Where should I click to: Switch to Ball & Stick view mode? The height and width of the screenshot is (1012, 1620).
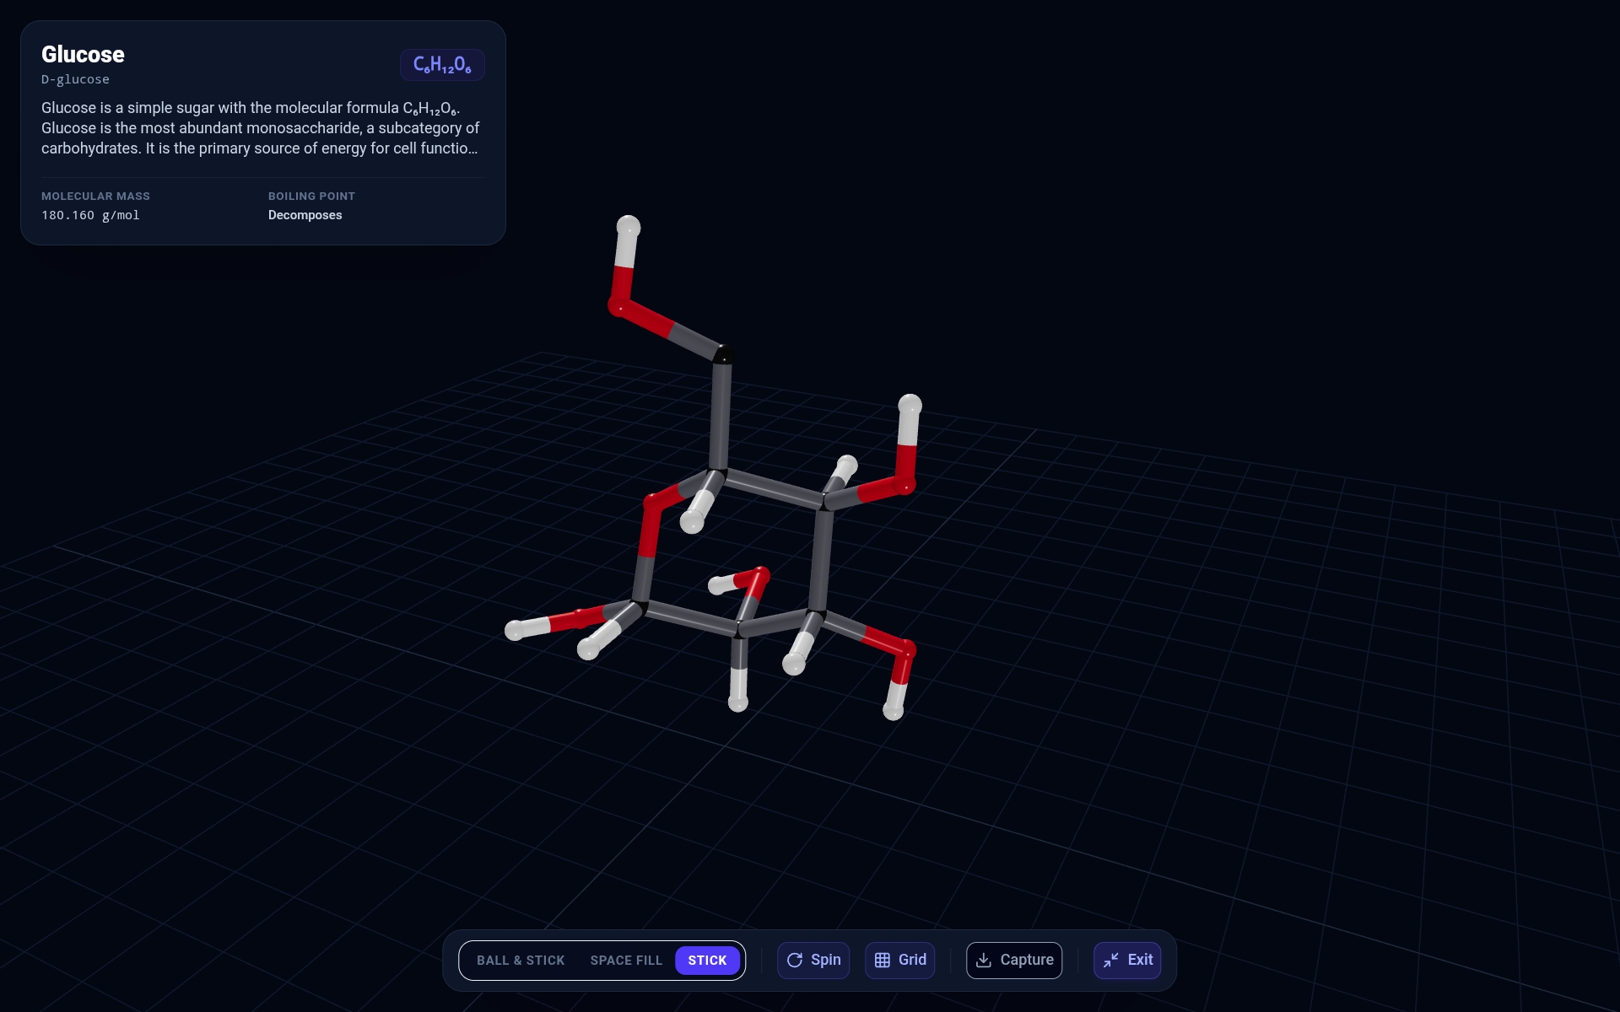[521, 961]
